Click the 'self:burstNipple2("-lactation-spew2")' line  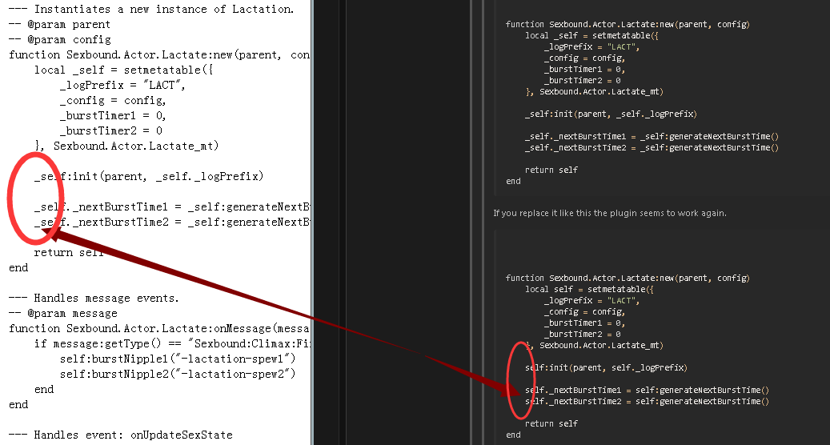[178, 374]
